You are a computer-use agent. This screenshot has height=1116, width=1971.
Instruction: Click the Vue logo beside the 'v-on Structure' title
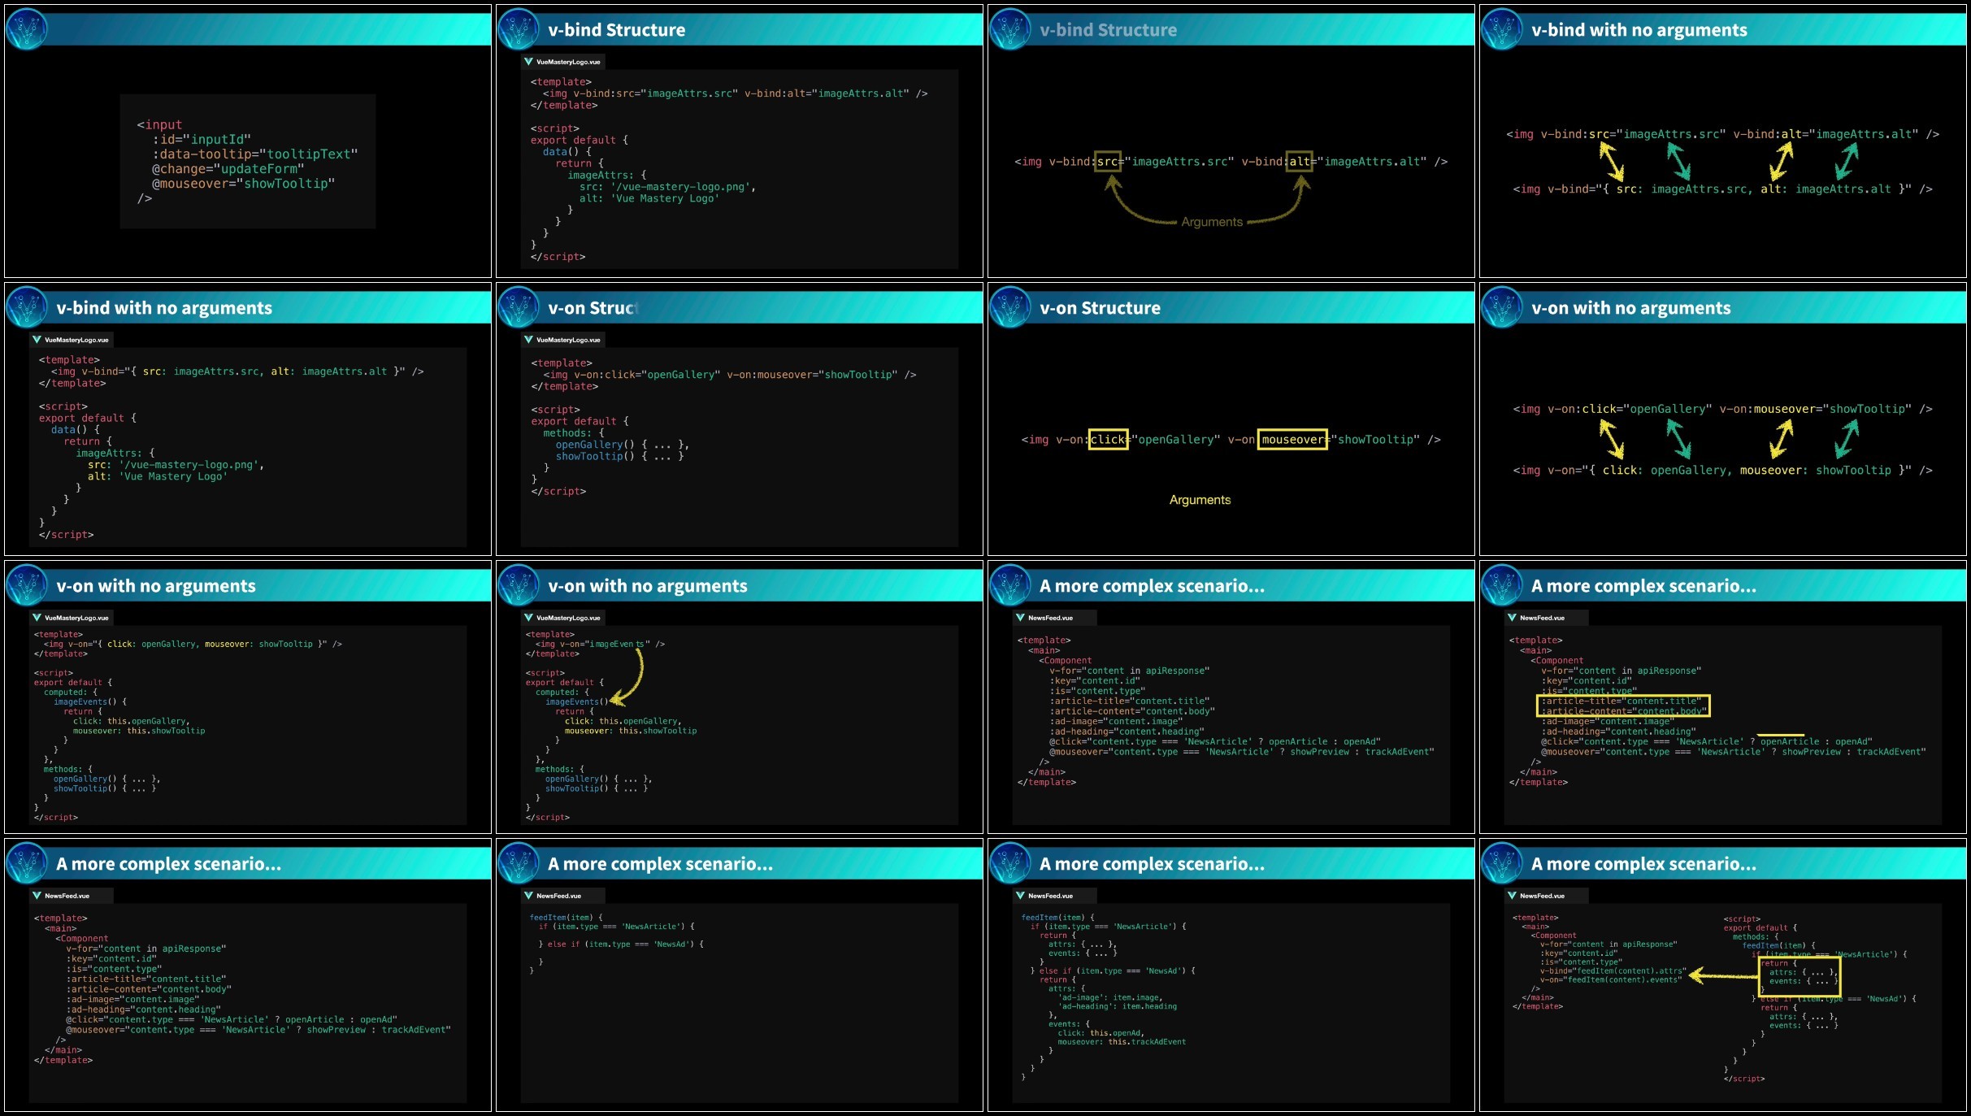pyautogui.click(x=1010, y=307)
